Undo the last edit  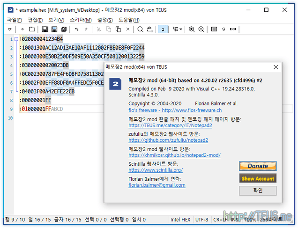coord(76,29)
